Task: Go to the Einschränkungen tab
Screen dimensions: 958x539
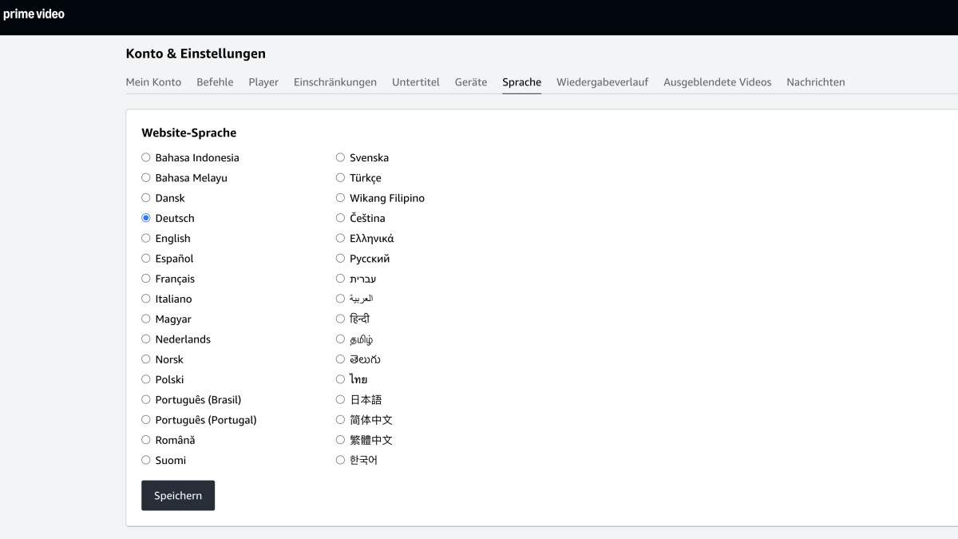Action: [335, 82]
